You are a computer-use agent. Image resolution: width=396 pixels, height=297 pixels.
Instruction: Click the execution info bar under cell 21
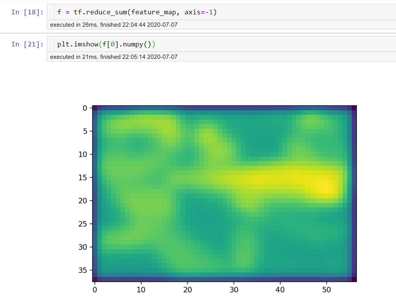[112, 57]
